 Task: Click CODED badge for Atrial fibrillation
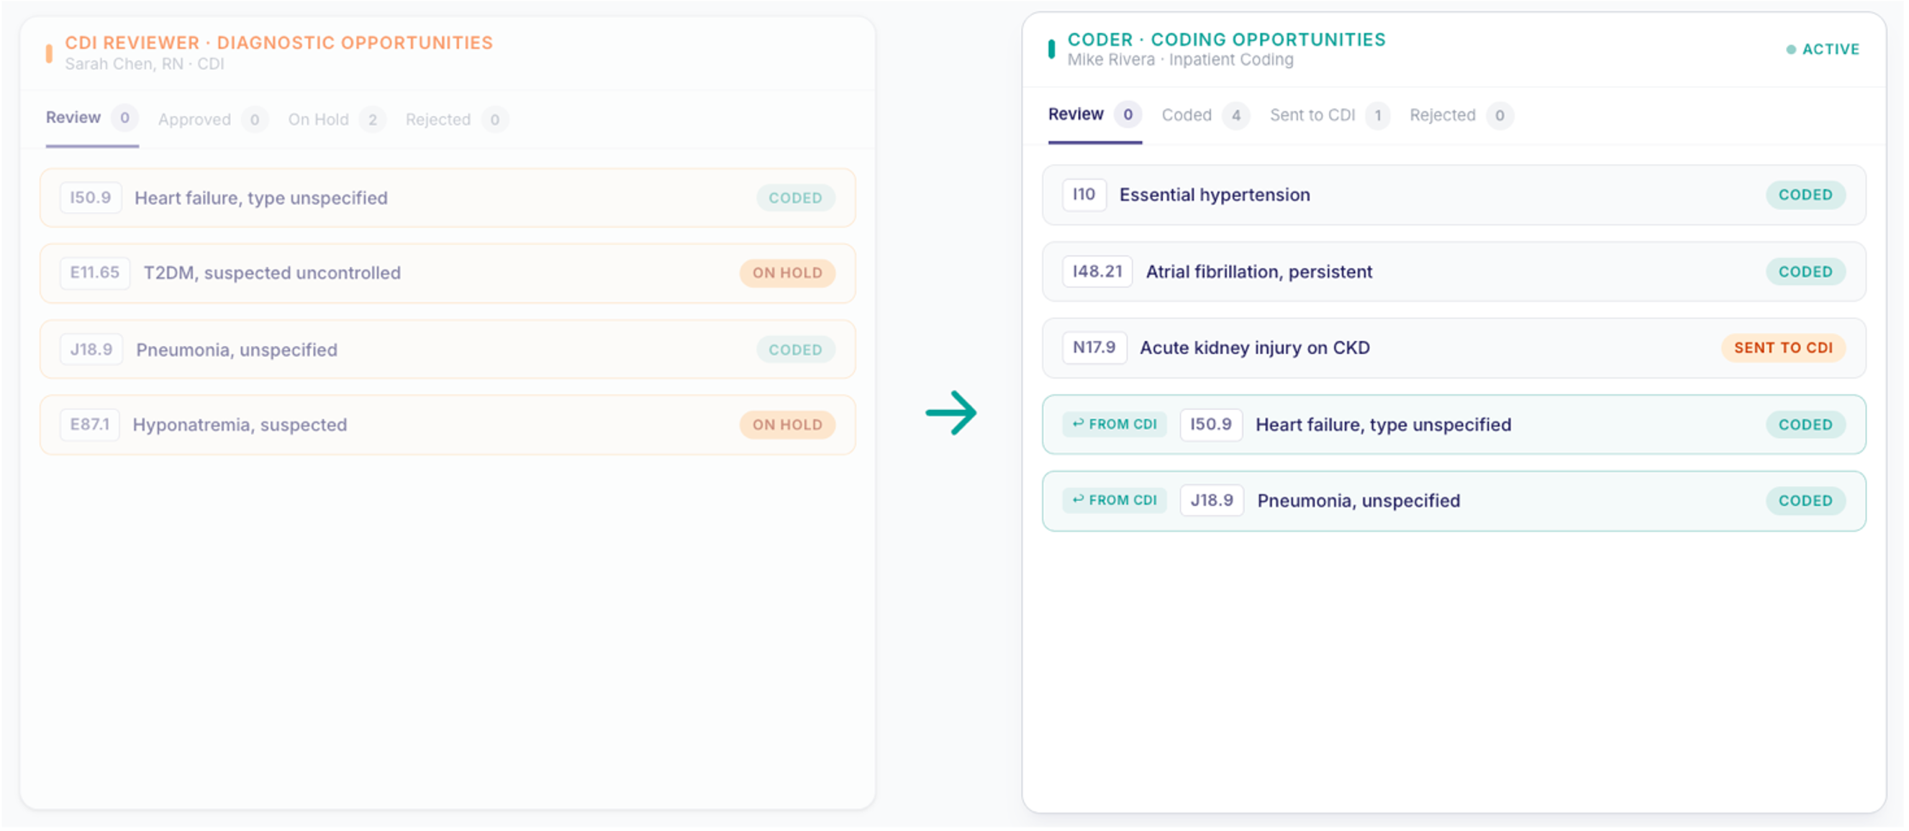point(1805,273)
